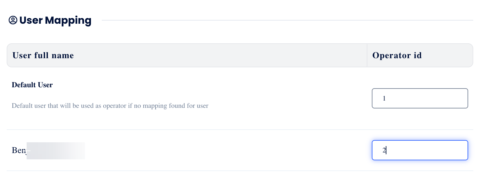Click the "User Mapping" section heading

pos(55,21)
